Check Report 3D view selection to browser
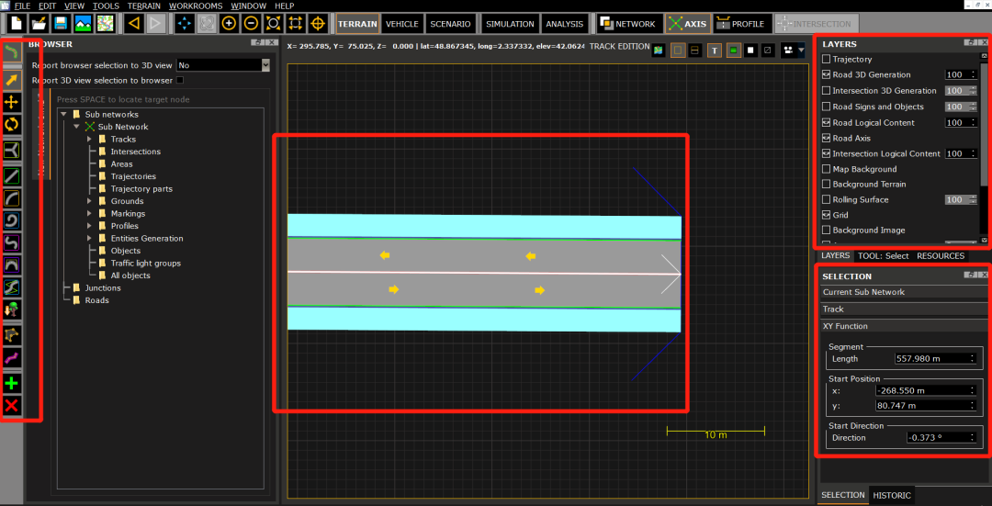 click(x=180, y=80)
